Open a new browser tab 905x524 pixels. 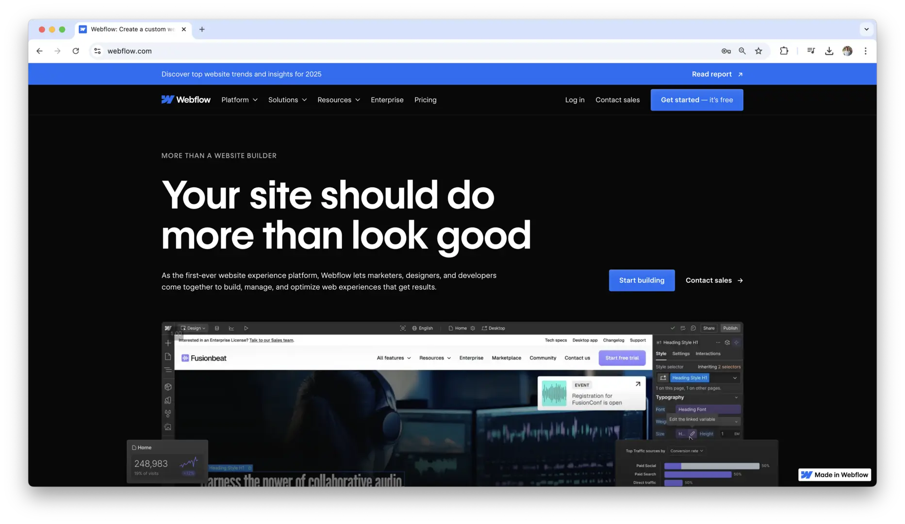[202, 29]
